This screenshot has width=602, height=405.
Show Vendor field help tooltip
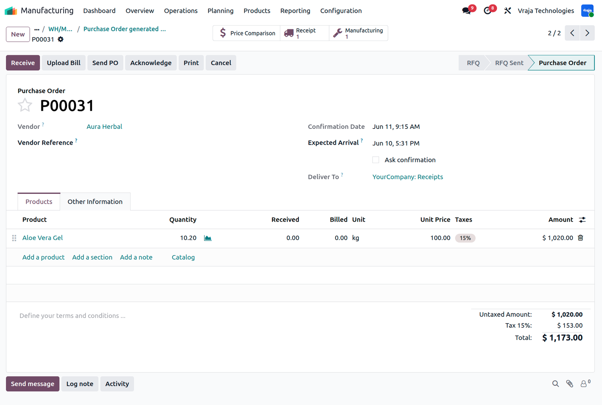[43, 124]
